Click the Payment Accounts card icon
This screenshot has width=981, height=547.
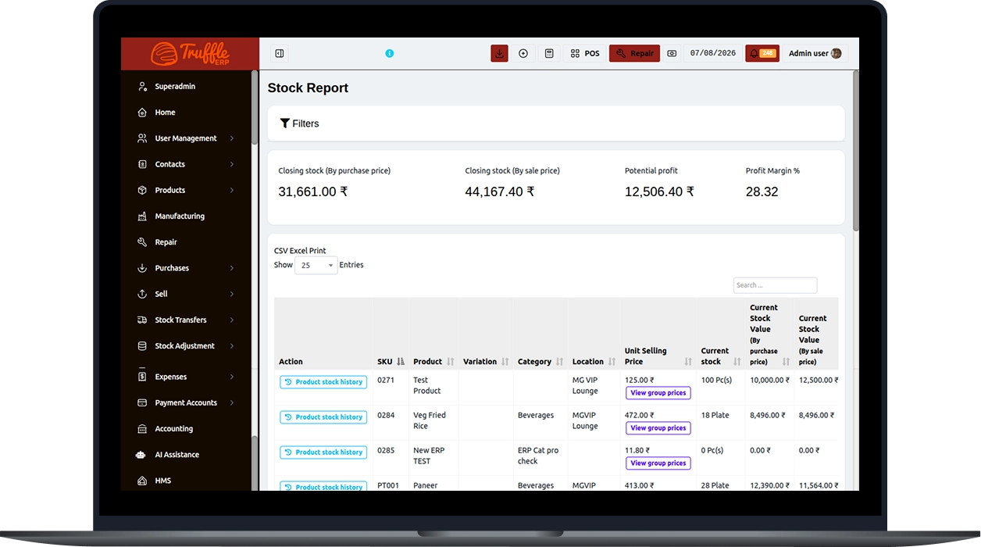[x=142, y=402]
